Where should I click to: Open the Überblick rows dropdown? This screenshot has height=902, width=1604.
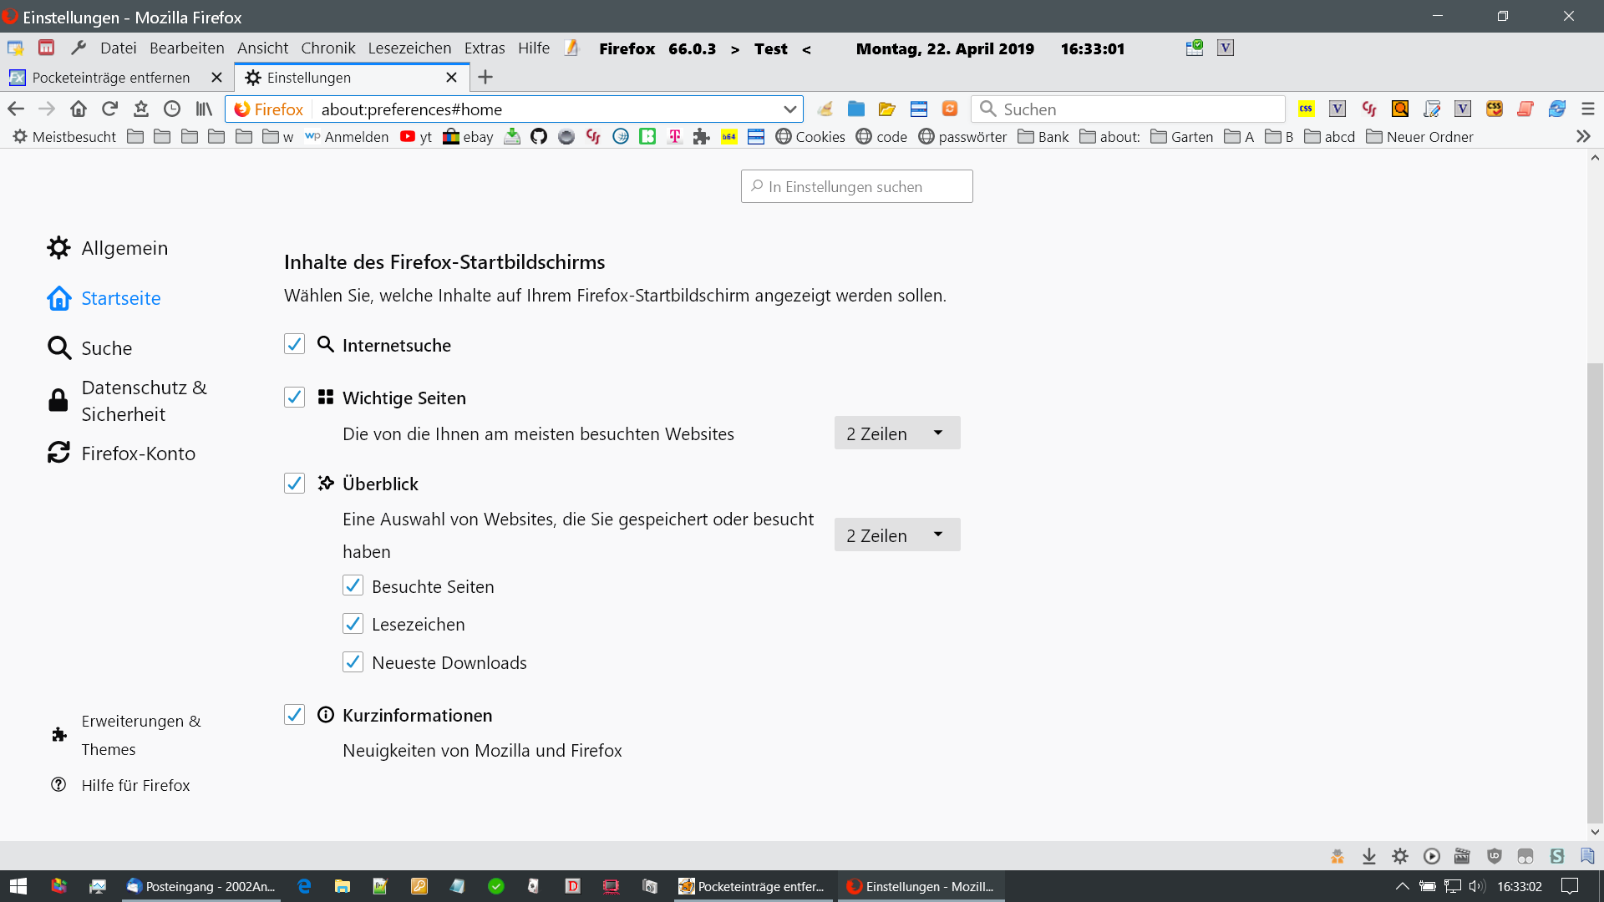pos(896,535)
